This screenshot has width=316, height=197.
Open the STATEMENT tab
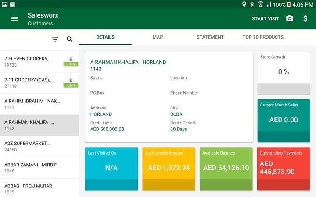point(210,37)
